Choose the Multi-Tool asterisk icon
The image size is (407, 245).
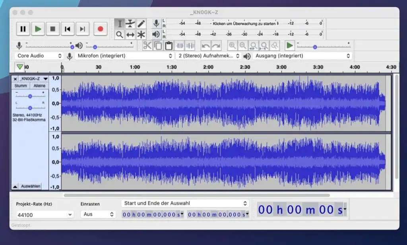141,34
